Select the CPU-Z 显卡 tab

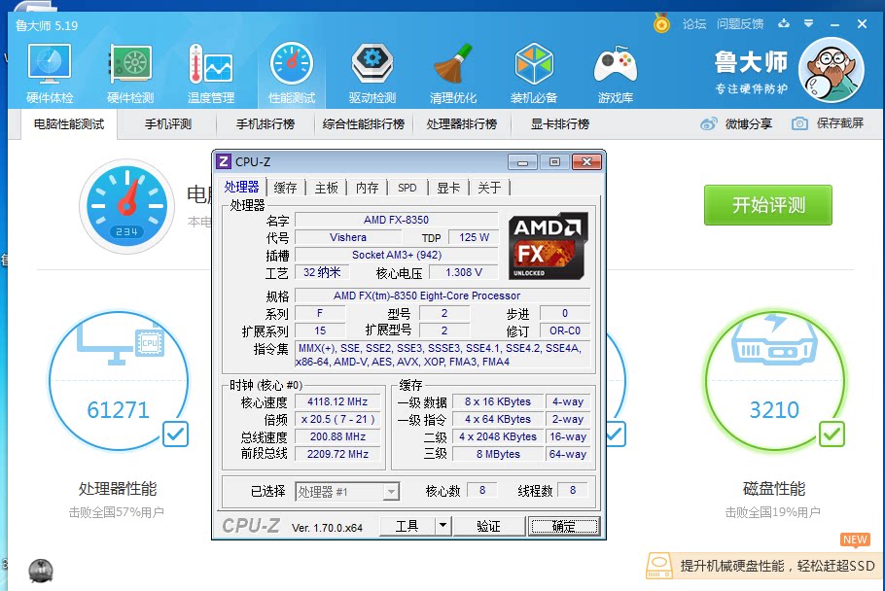click(x=448, y=188)
